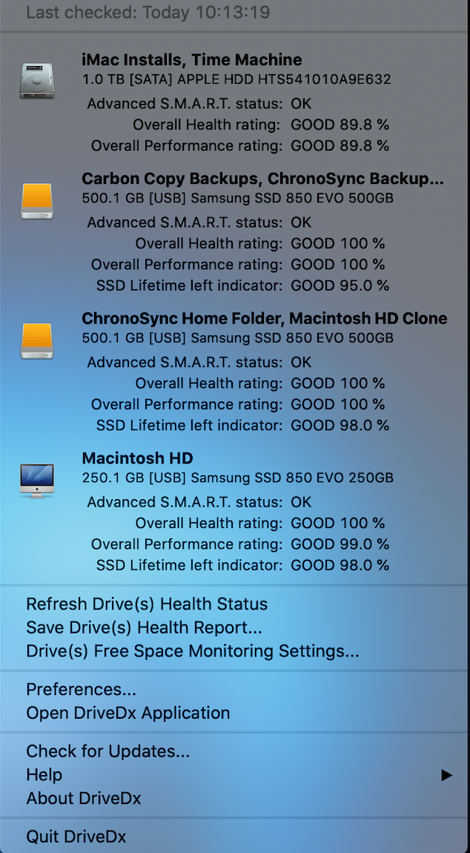Image resolution: width=470 pixels, height=853 pixels.
Task: Click the GOOD 89.8 % Overall Performance rating value
Action: [x=340, y=146]
